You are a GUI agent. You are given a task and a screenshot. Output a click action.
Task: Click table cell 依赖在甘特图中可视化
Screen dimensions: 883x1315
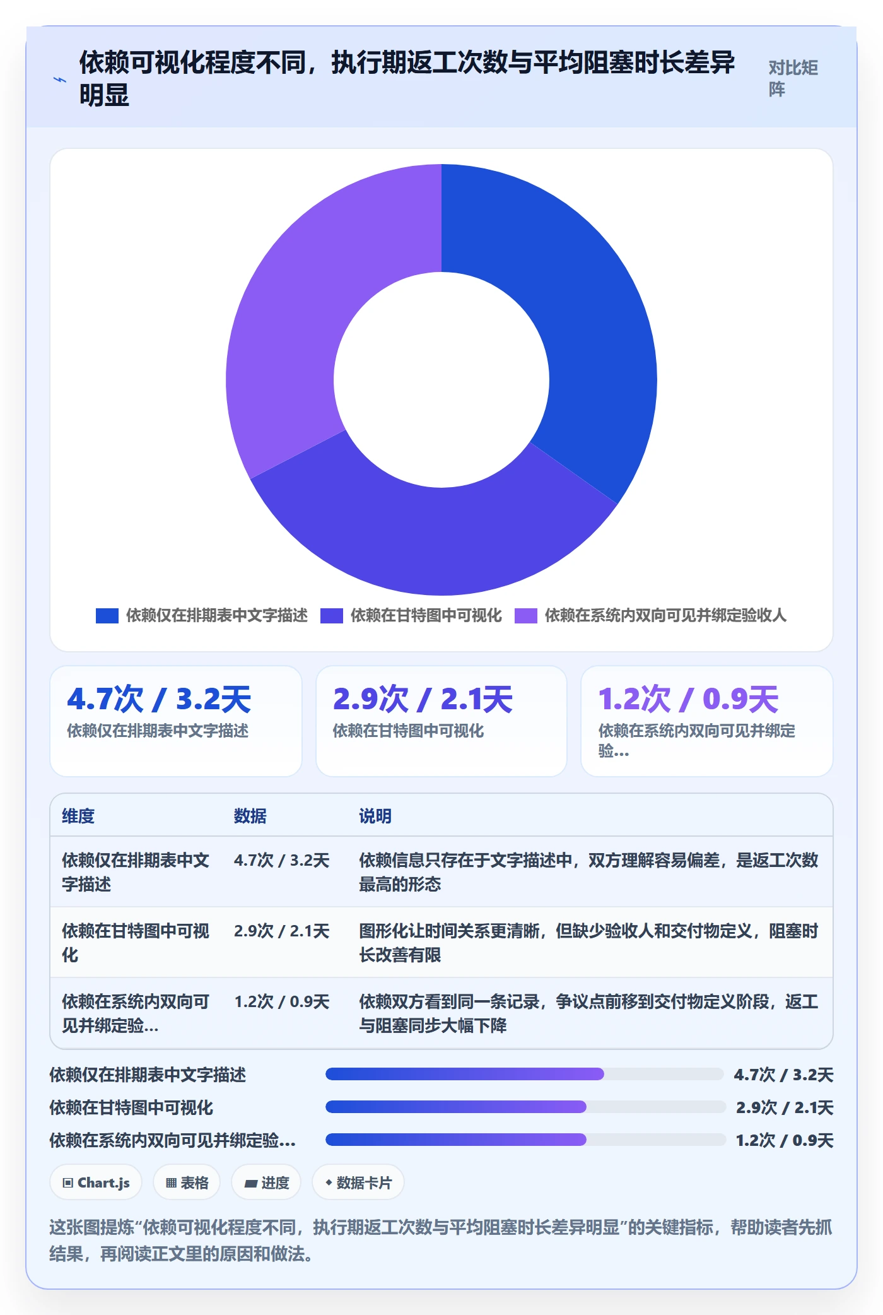pos(136,943)
